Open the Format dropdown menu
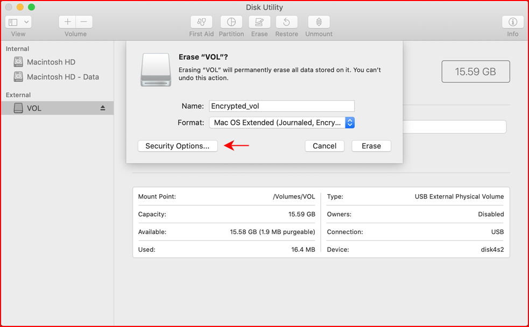 [x=281, y=123]
